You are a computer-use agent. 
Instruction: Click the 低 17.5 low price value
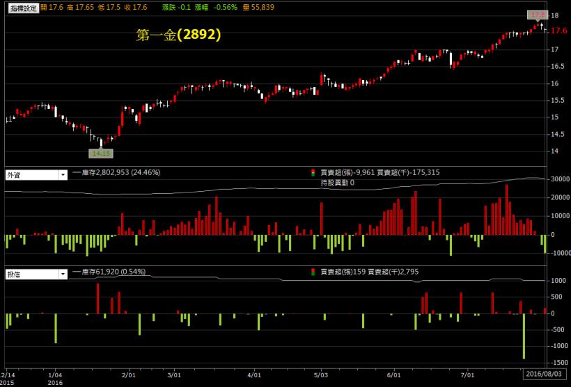click(109, 7)
